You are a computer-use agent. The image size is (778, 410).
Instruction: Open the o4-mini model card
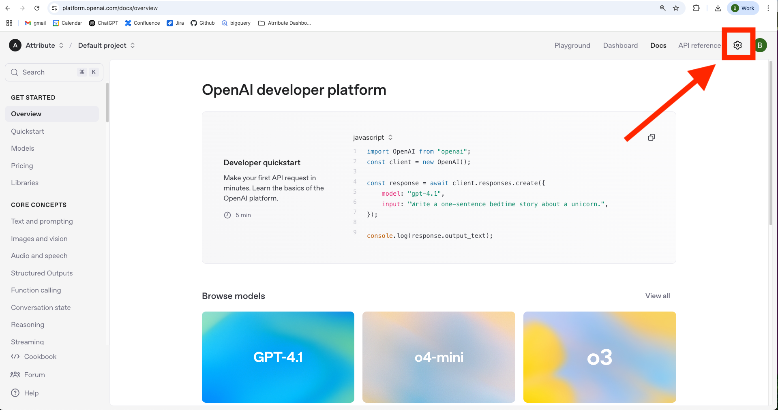point(439,357)
